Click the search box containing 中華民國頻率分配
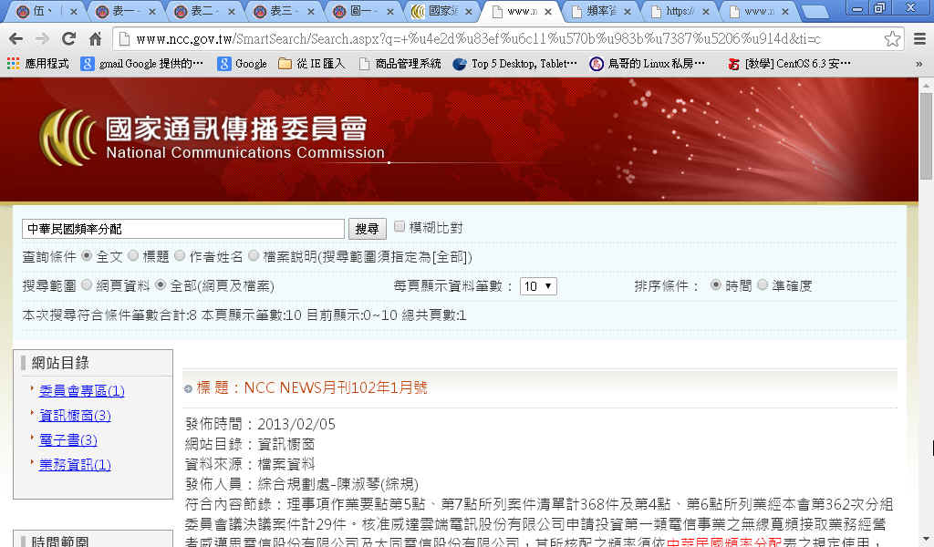The height and width of the screenshot is (547, 934). [182, 229]
